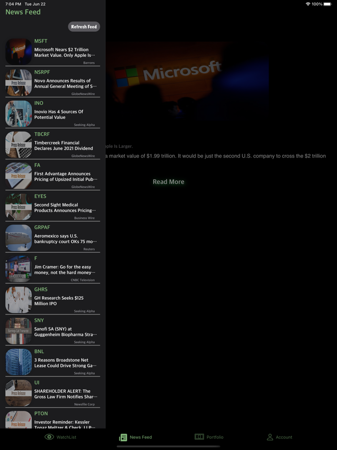This screenshot has height=450, width=337.
Task: Open headline Inovio Has 4 Sources Of Potential Value
Action: [59, 115]
